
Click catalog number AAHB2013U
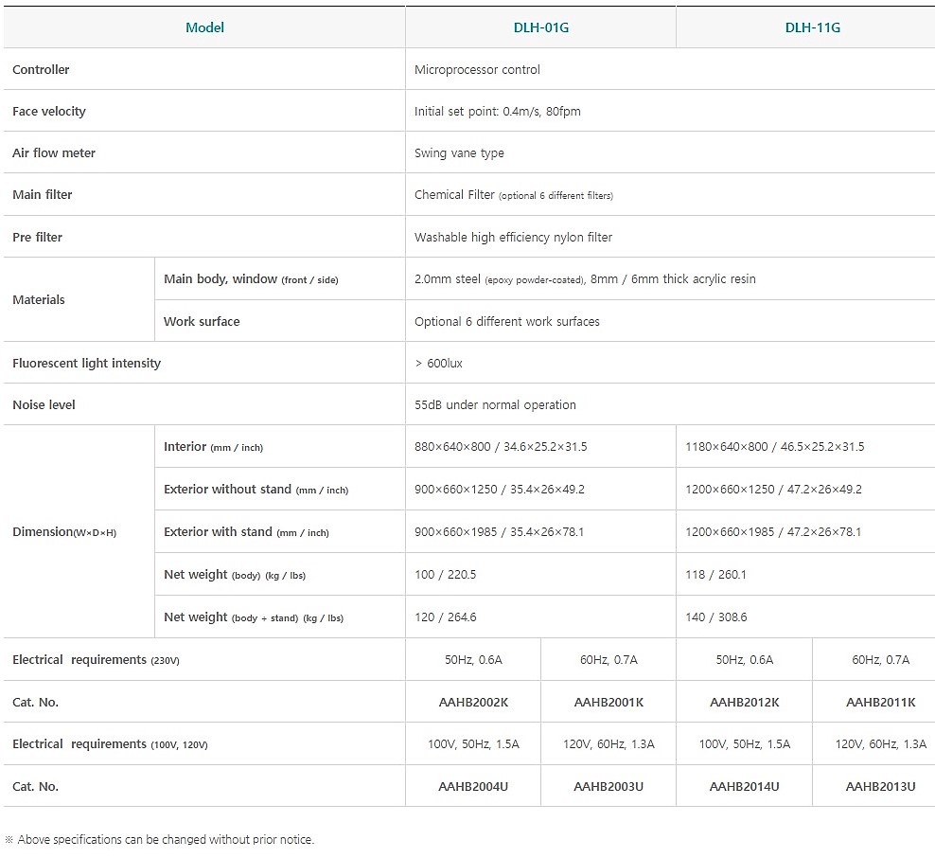tap(880, 786)
